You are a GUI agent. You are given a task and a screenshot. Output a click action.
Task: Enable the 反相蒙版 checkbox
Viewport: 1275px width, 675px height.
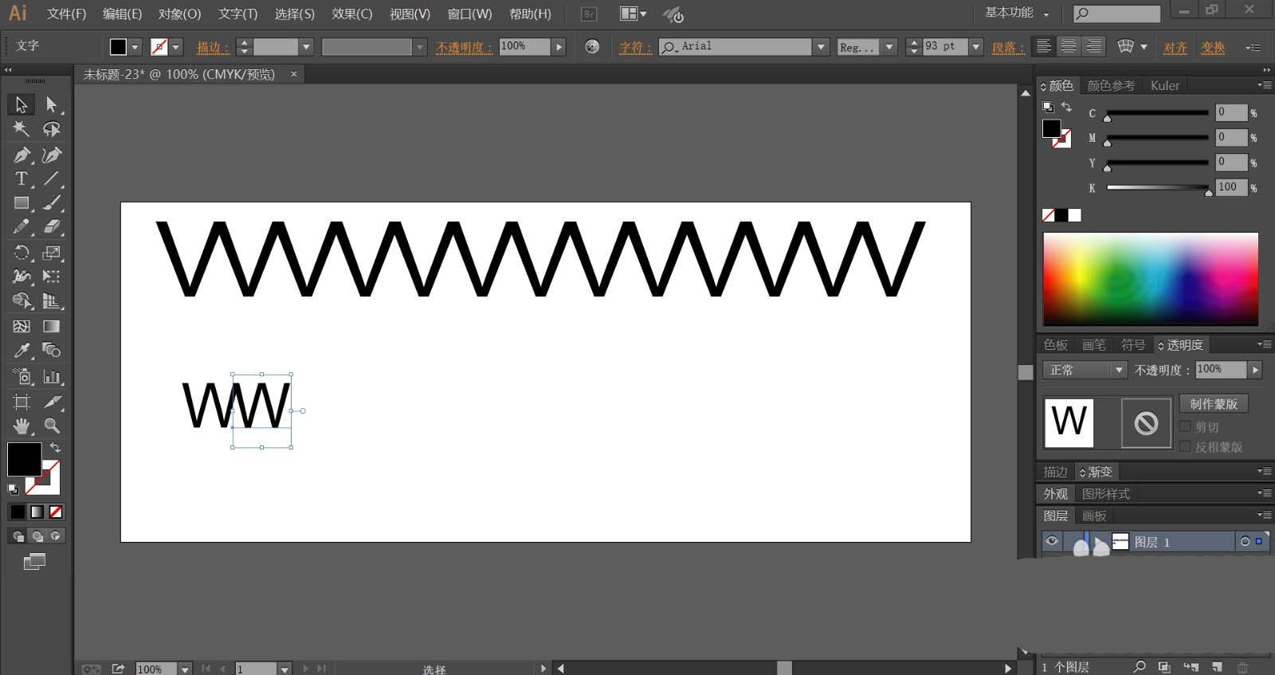[1185, 446]
